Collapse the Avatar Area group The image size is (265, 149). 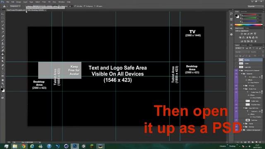click(x=244, y=89)
